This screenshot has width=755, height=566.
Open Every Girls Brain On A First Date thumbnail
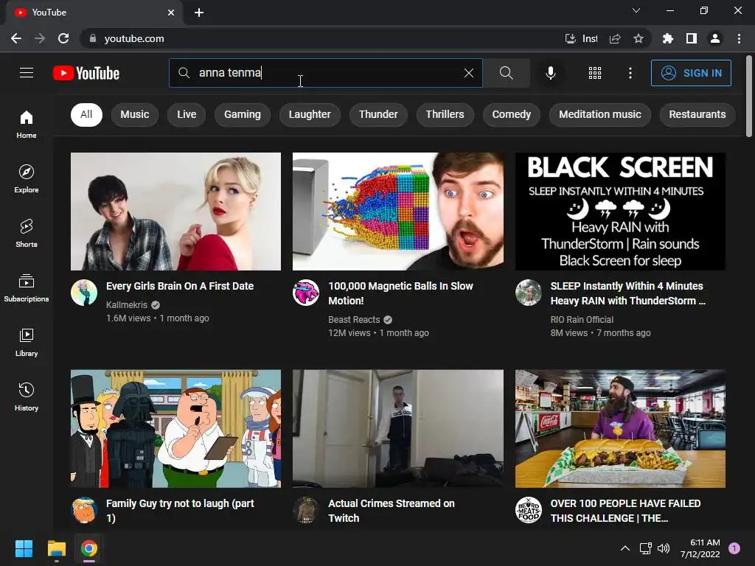[x=175, y=212]
